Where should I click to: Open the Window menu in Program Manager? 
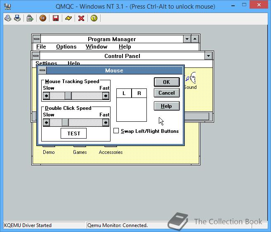click(97, 47)
